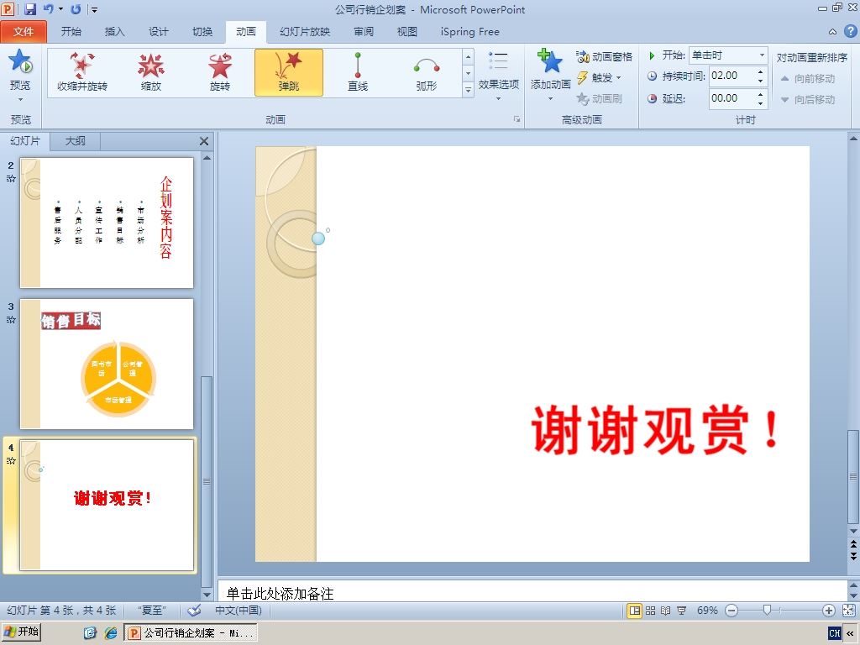
Task: Click the zoom slider handle
Action: click(768, 610)
